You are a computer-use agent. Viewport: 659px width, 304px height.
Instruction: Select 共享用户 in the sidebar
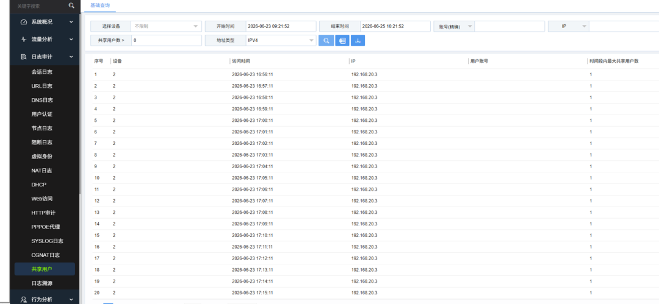[x=45, y=269]
